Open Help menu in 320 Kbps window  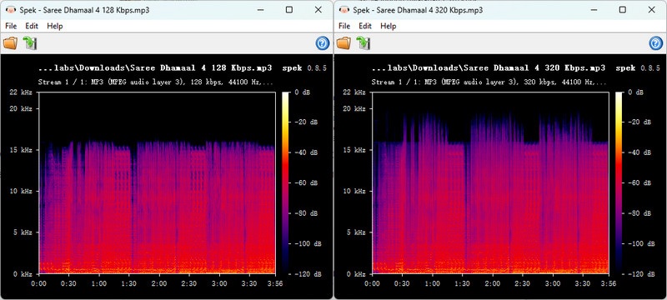coord(389,26)
